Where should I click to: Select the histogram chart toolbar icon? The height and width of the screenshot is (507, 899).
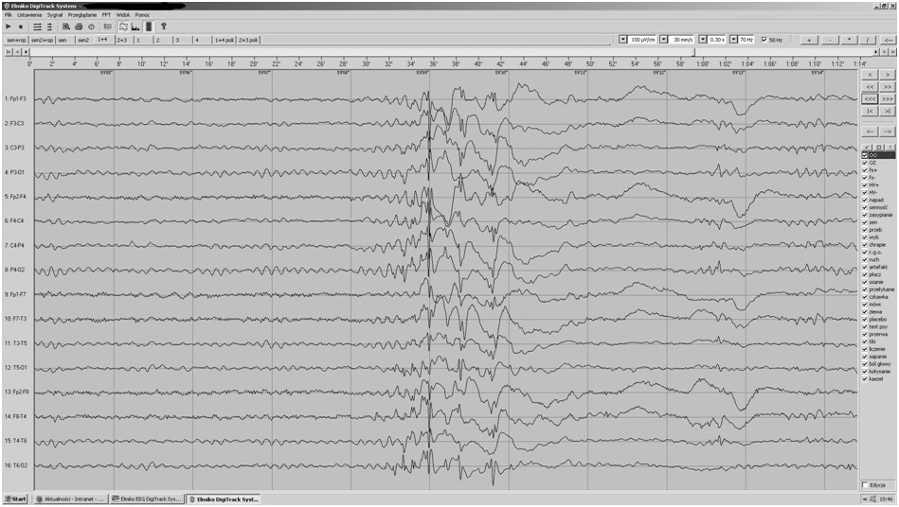[135, 26]
